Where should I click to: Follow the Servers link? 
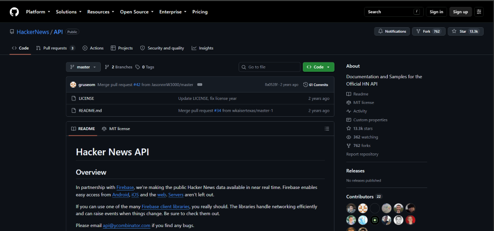click(x=176, y=195)
